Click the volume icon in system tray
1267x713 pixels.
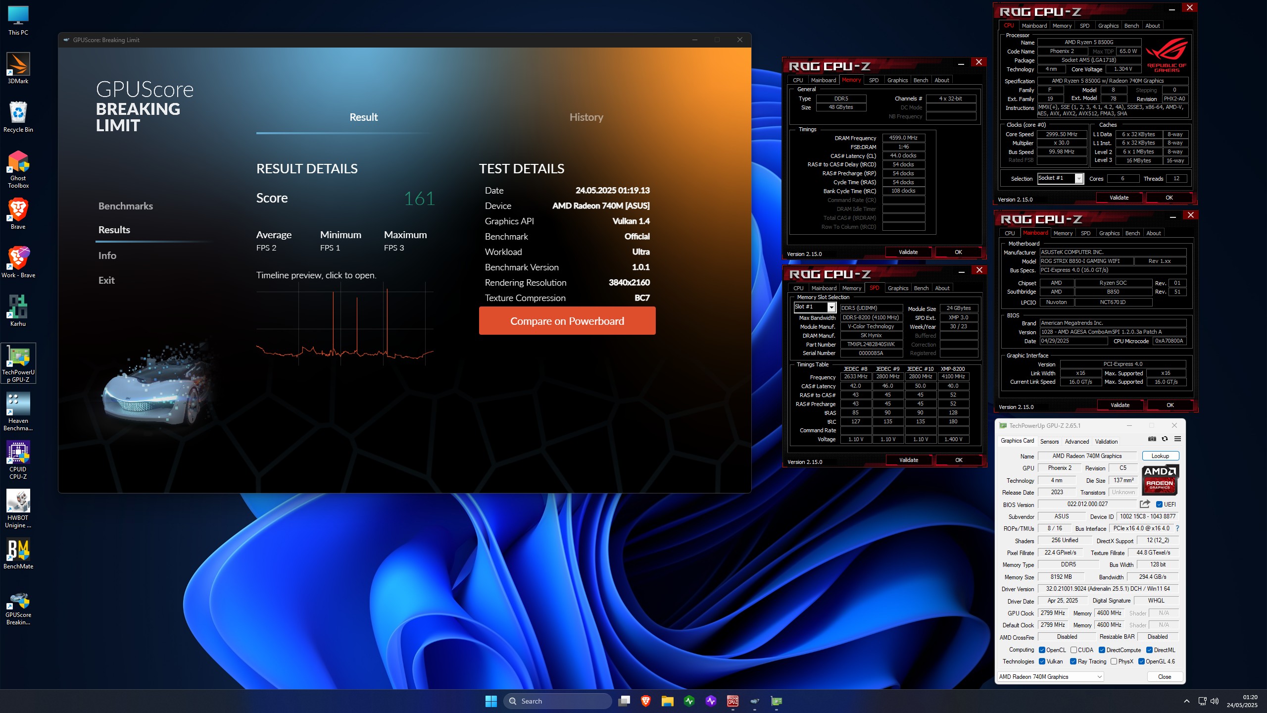pos(1215,701)
